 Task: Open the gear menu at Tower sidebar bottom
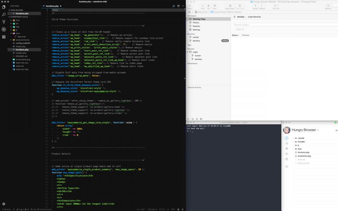tap(201, 119)
